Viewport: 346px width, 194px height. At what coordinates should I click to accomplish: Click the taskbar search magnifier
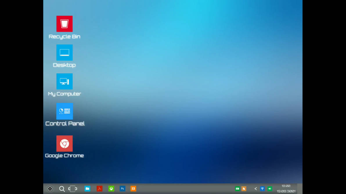tap(62, 189)
